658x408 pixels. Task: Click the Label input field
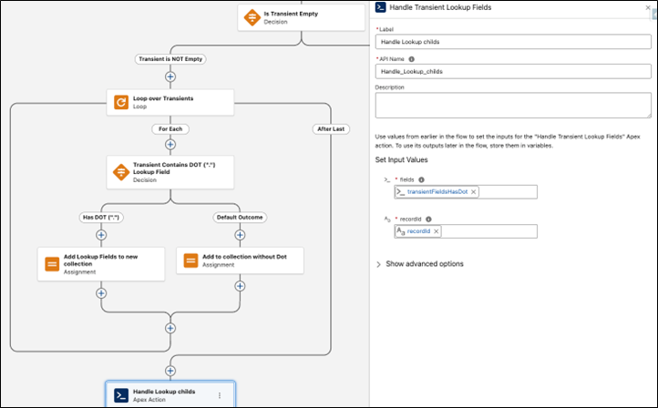[513, 42]
